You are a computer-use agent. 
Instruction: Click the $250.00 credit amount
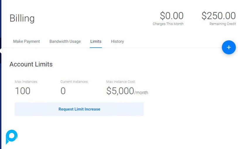(x=218, y=16)
